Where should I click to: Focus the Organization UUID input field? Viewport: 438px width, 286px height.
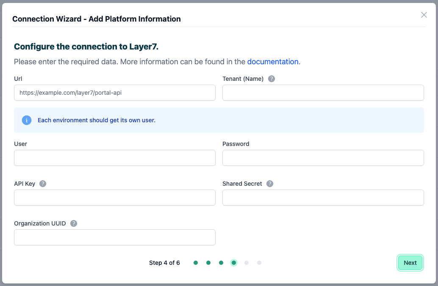pyautogui.click(x=114, y=237)
